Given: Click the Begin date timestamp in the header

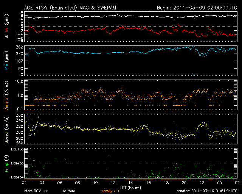Looking at the screenshot, I should click(197, 8).
